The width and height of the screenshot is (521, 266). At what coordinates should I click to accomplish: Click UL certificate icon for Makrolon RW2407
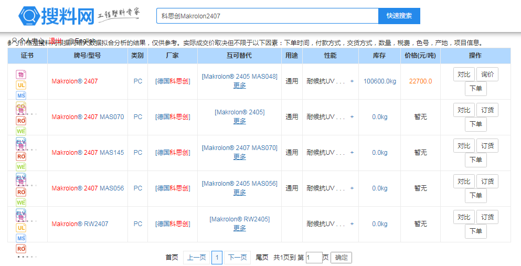click(21, 228)
